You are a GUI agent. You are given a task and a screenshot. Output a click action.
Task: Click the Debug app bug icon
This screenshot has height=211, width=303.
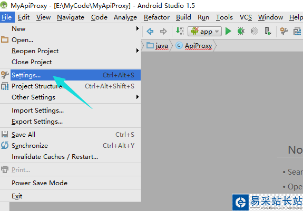pos(241,31)
